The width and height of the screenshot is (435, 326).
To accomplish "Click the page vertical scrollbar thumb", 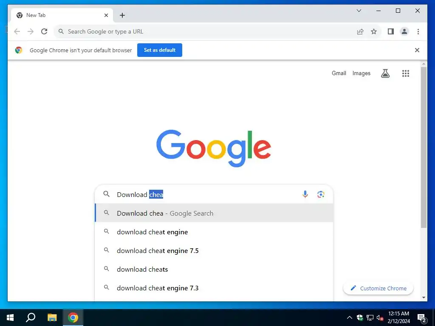I will click(x=424, y=147).
